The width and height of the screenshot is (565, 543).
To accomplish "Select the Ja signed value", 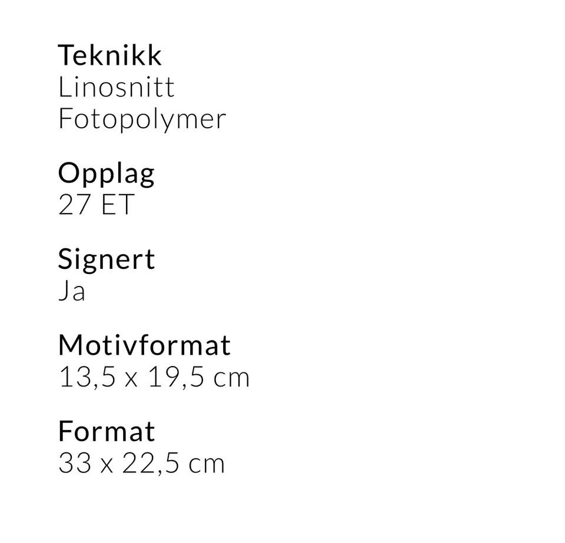I will (72, 290).
